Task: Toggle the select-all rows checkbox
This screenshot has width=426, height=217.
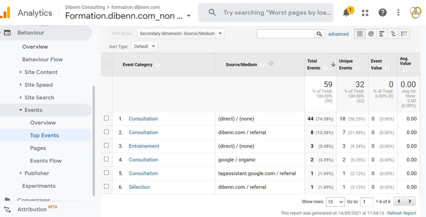Action: 107,64
